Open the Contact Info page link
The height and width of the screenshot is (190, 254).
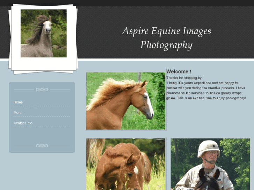coord(23,123)
